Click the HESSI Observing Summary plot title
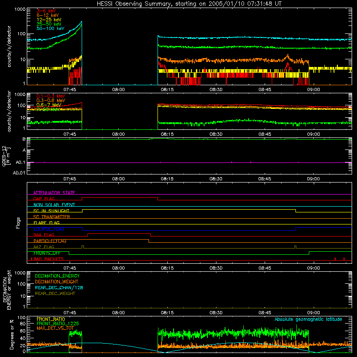Viewport: 357px width, 357px height. point(189,4)
